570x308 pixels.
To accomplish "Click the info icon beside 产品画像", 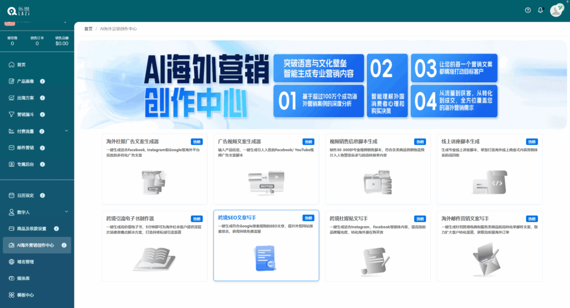I will pos(43,81).
